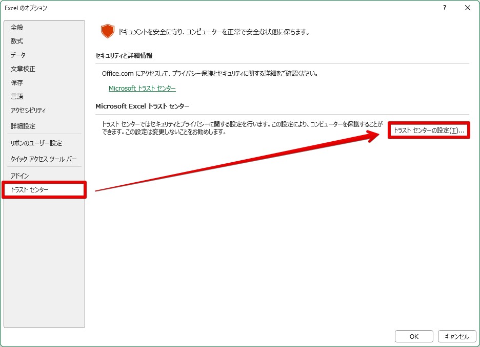The width and height of the screenshot is (480, 347).
Task: Open クイック アクセス ツール バー category
Action: (45, 159)
